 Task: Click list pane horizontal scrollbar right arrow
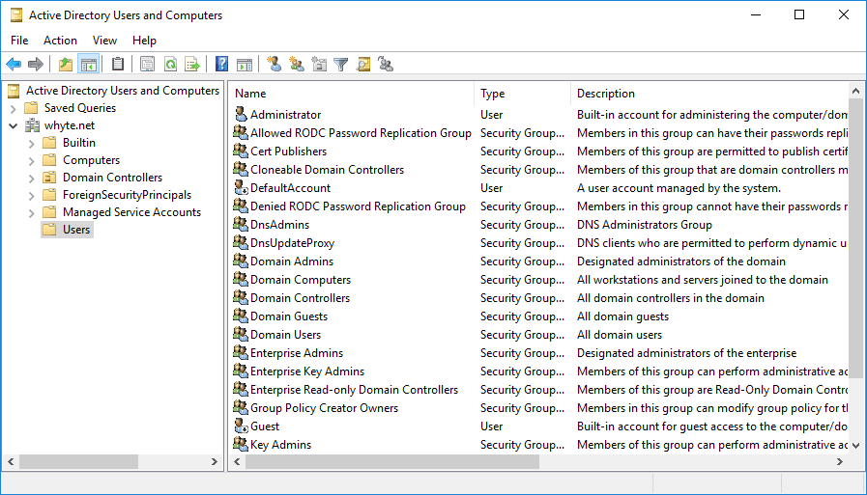[840, 461]
